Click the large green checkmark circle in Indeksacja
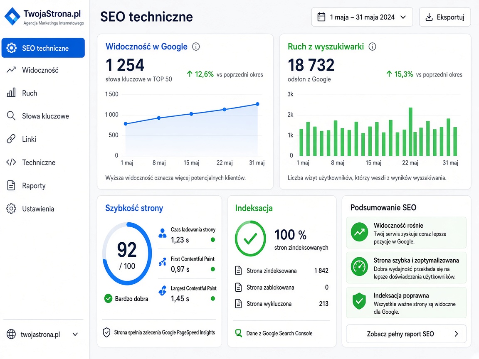The width and height of the screenshot is (479, 359). coord(250,239)
